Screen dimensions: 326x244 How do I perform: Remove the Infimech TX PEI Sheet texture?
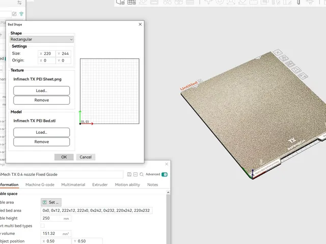click(42, 100)
